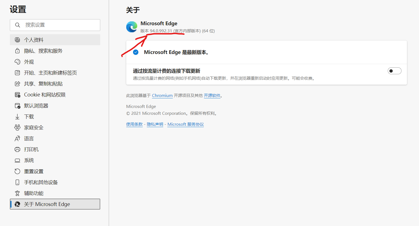Select 打印机 in sidebar
The width and height of the screenshot is (419, 226).
[x=55, y=149]
